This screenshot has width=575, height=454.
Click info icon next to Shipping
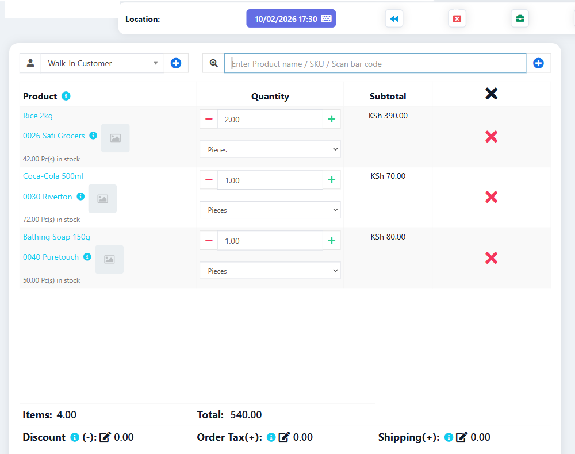click(448, 437)
